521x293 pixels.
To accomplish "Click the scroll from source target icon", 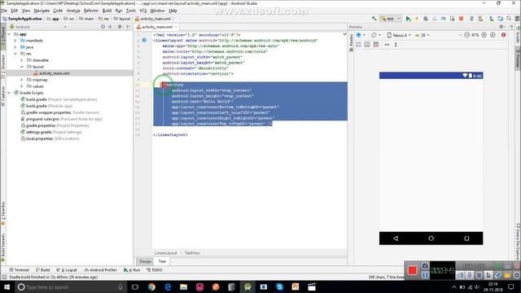I will pyautogui.click(x=103, y=27).
